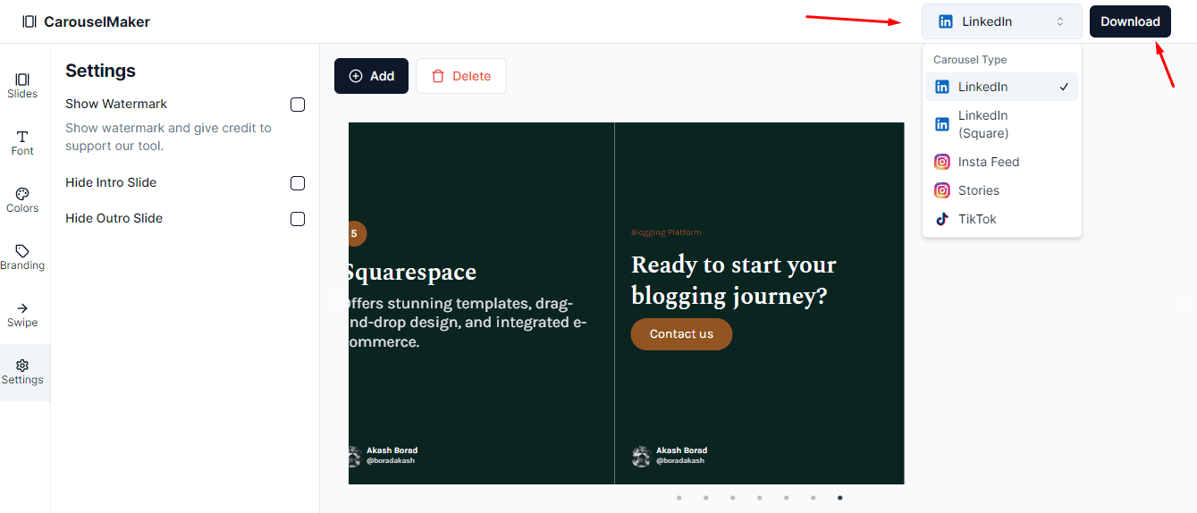Enable the Show Watermark checkbox
Image resolution: width=1197 pixels, height=513 pixels.
click(x=298, y=105)
